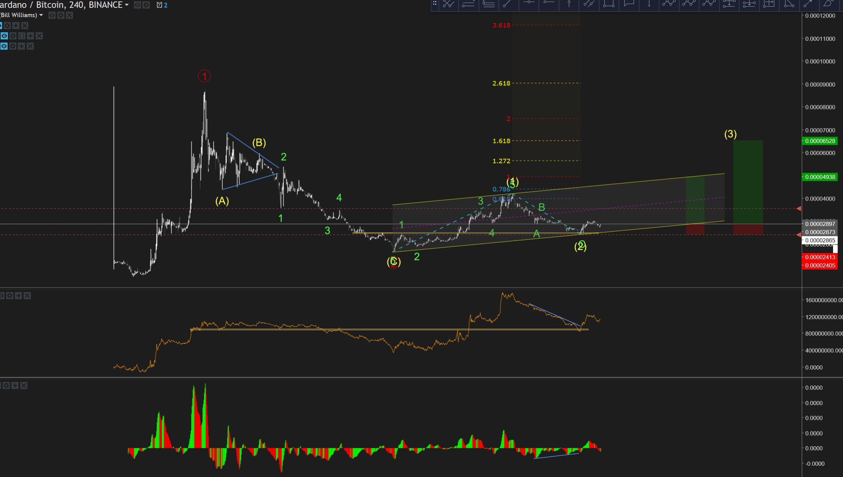Expand the Bill Williams indicator dropdown arrow
843x477 pixels.
click(41, 15)
